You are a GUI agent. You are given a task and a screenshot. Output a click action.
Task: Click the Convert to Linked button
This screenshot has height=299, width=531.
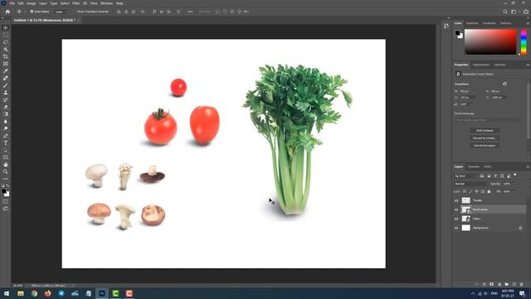[485, 138]
